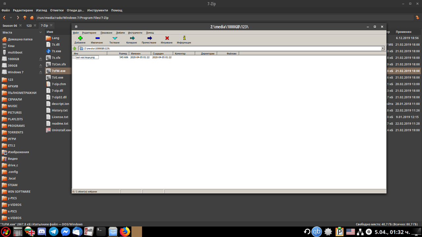Click the network tray icon
422x237 pixels.
pos(360,232)
